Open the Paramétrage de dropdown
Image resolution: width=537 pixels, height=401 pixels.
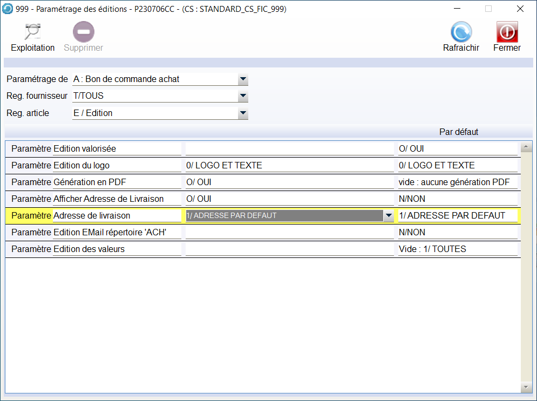tap(243, 79)
